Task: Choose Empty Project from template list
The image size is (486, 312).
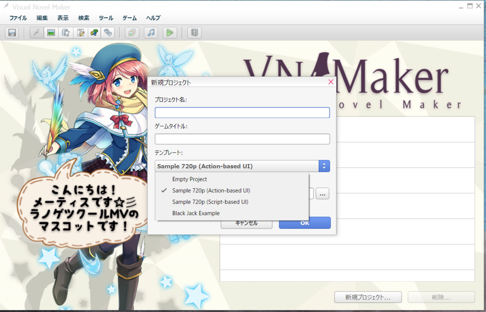Action: (x=232, y=179)
